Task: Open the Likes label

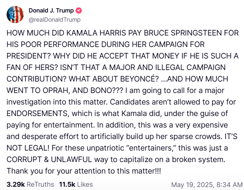Action: (85, 184)
